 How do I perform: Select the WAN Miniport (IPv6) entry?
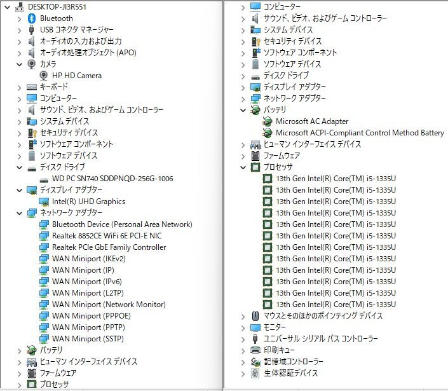(87, 282)
